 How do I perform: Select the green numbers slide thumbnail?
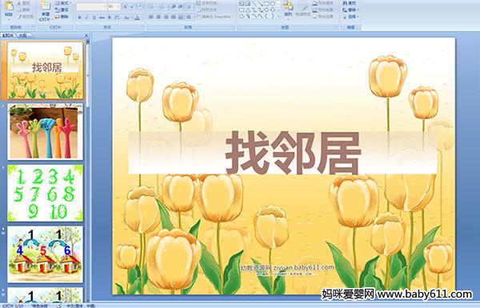tap(45, 193)
